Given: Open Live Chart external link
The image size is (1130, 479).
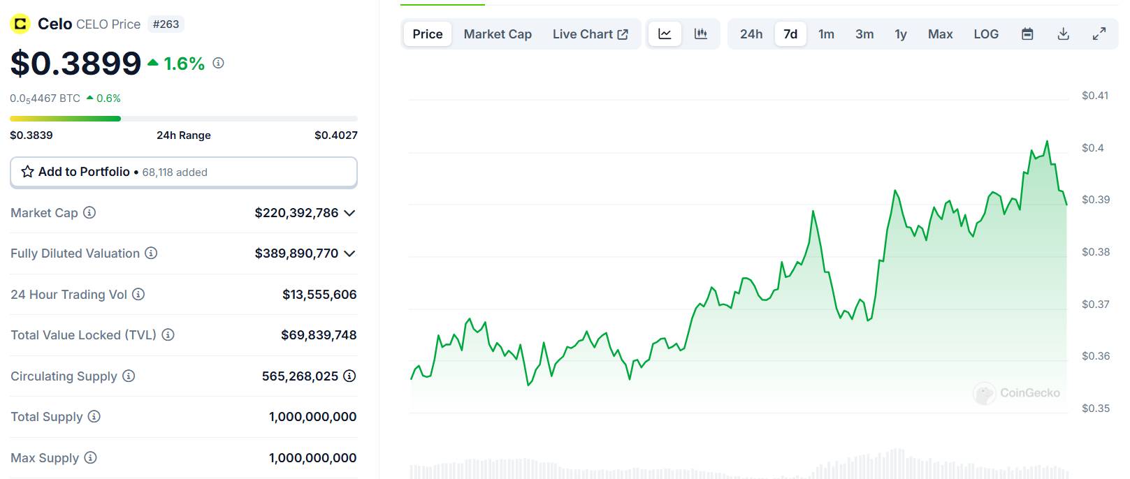Looking at the screenshot, I should 590,34.
